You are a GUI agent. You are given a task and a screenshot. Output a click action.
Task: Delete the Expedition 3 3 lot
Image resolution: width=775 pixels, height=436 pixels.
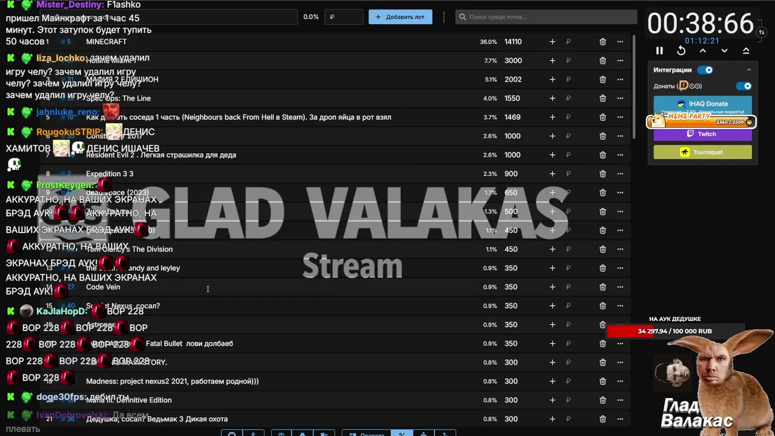coord(602,174)
